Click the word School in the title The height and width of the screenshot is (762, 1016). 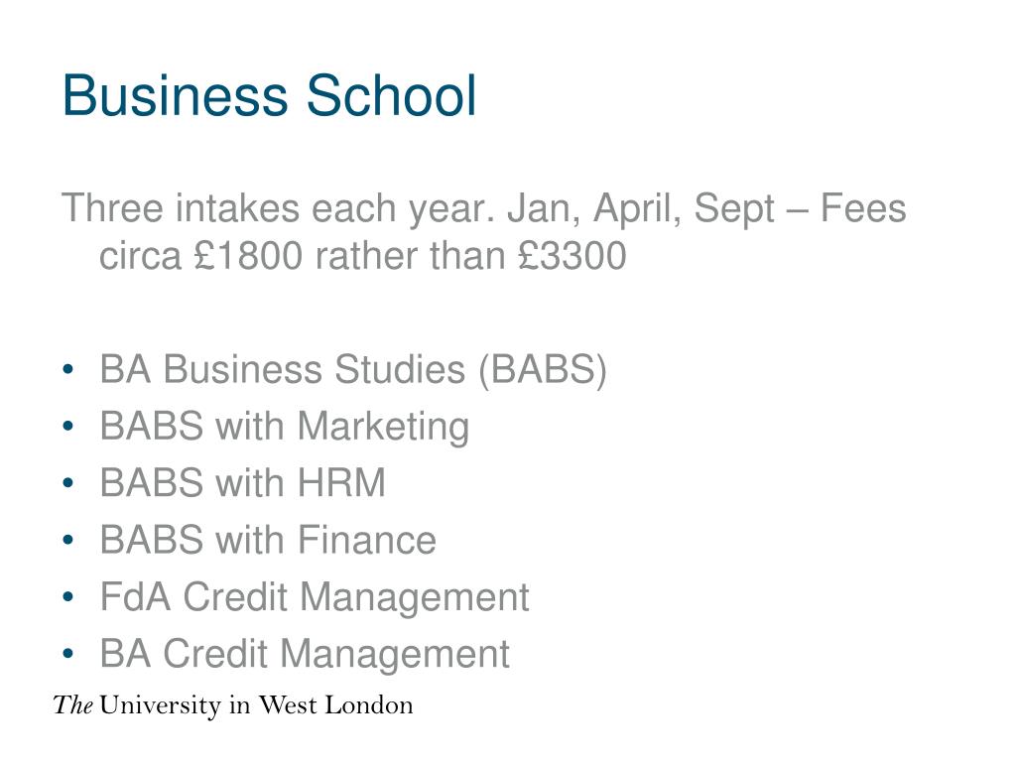[391, 96]
